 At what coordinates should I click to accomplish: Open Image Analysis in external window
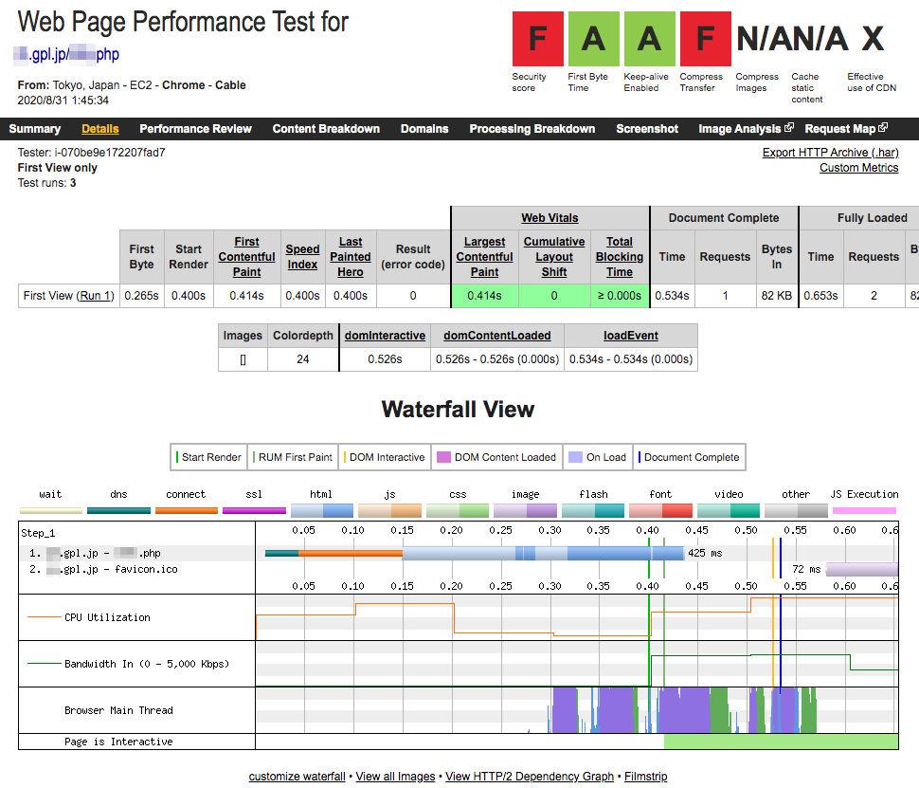point(746,129)
